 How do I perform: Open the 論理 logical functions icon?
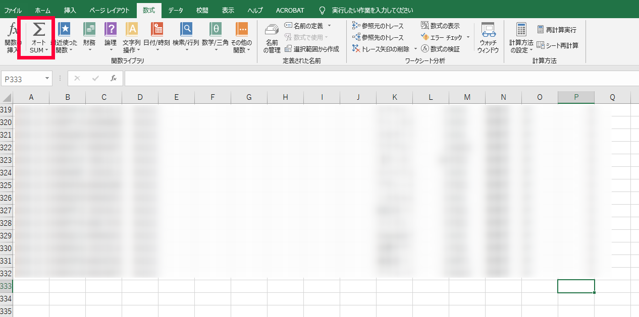click(x=111, y=30)
